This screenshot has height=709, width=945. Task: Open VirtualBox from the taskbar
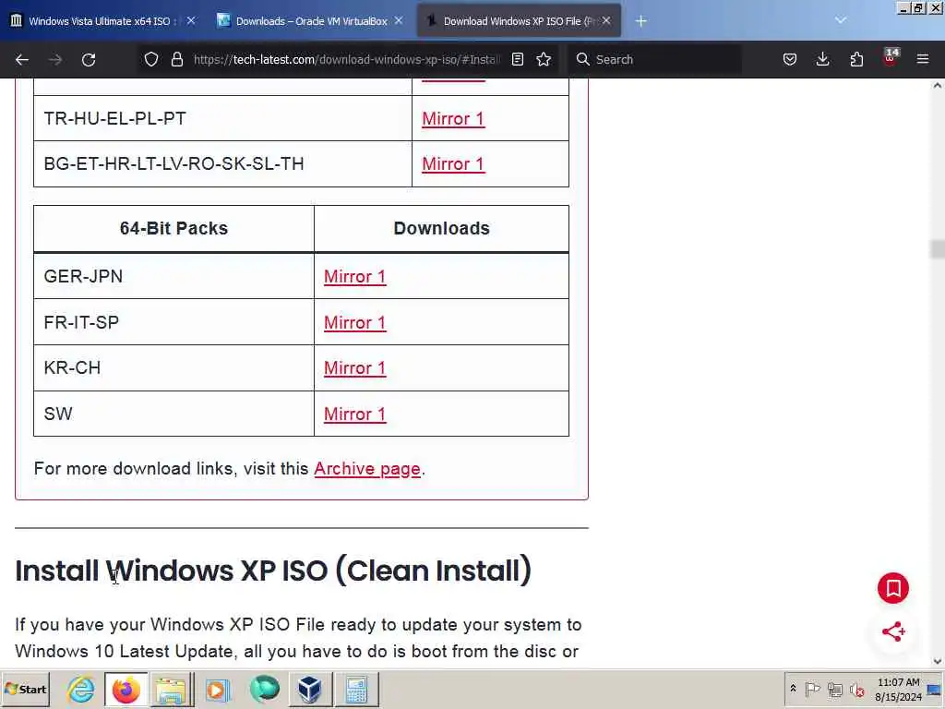click(309, 689)
